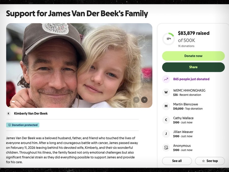Open the See all donations list
Screen dimensions: 229x172
click(x=177, y=161)
